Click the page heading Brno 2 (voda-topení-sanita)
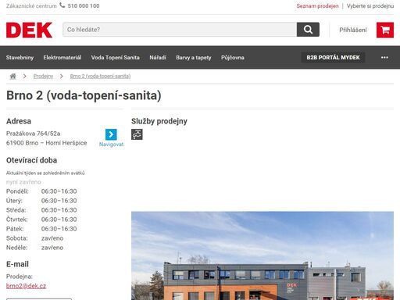 coord(84,95)
